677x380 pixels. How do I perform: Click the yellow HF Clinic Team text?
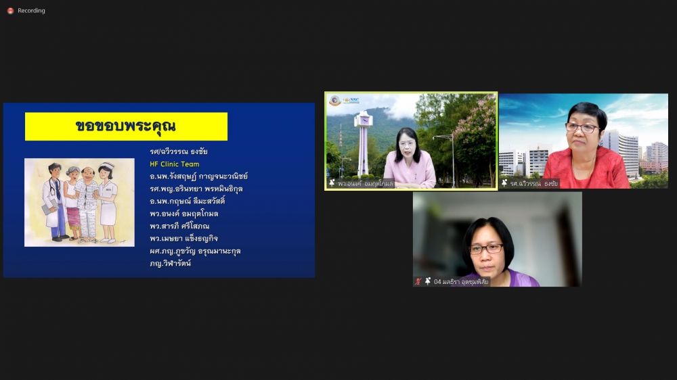click(x=175, y=164)
